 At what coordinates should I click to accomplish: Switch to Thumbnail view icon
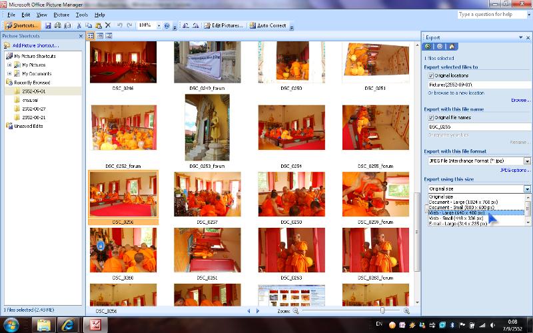(91, 35)
